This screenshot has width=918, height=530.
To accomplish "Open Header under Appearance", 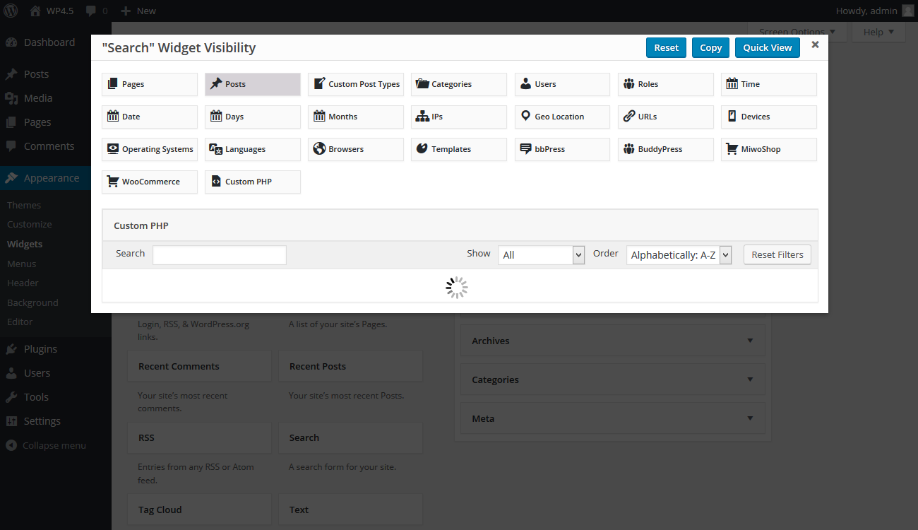I will 23,283.
